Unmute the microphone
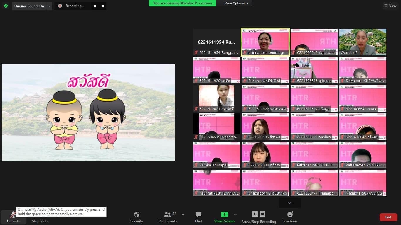Image resolution: width=401 pixels, height=225 pixels. click(x=13, y=217)
